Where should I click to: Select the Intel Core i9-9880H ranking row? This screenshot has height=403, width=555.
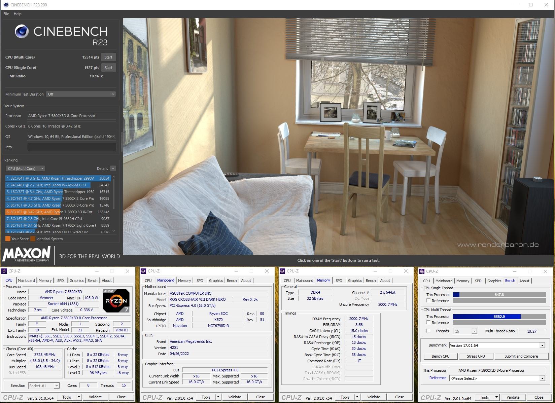click(x=58, y=219)
